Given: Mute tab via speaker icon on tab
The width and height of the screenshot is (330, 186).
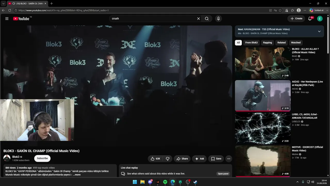Looking at the screenshot, I should [13, 4].
